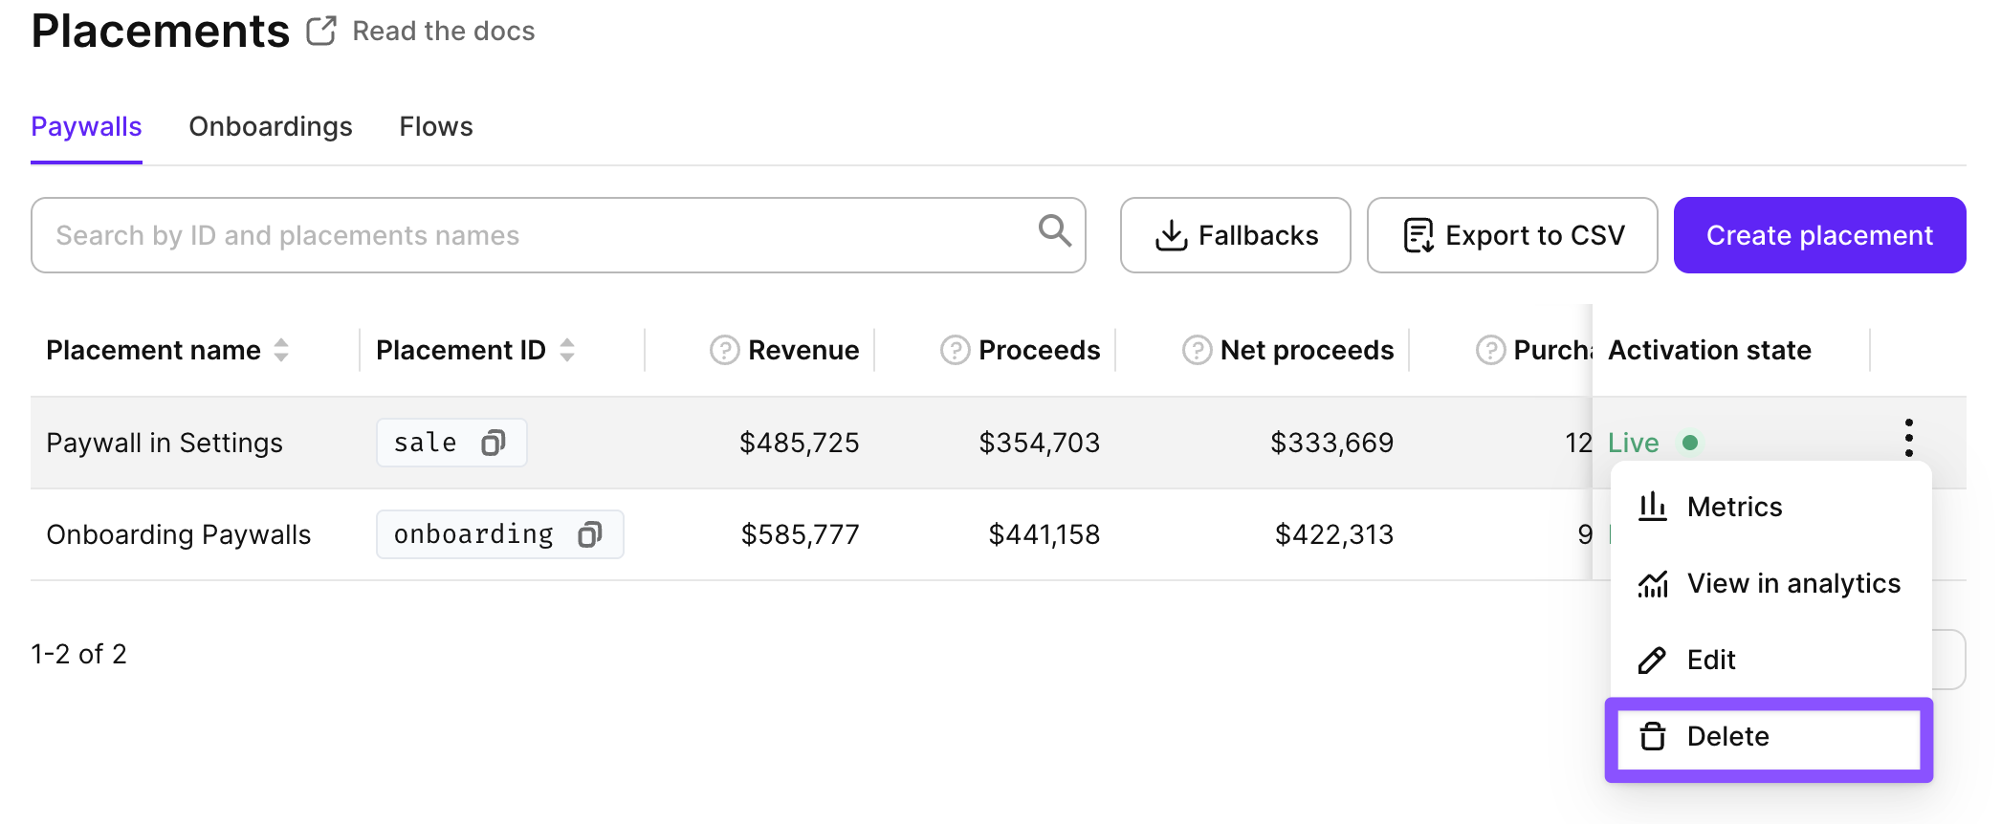The image size is (2001, 824).
Task: Click the search magnifier icon
Action: pos(1054,230)
